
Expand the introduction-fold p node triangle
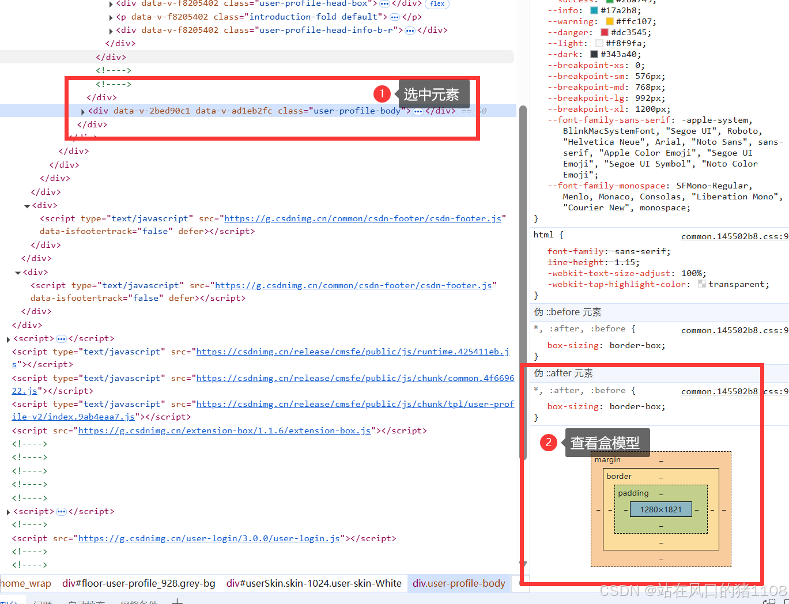pos(111,17)
